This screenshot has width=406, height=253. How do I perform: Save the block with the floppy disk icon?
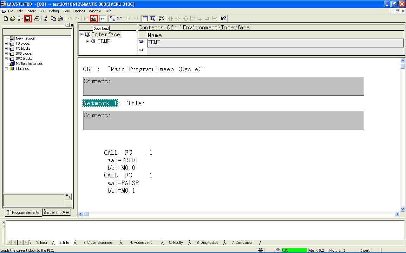[28, 19]
